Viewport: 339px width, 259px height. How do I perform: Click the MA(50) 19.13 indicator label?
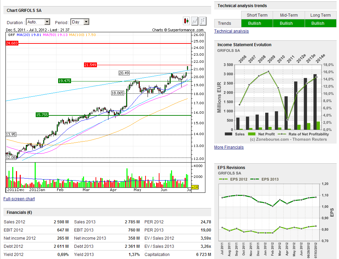55,35
